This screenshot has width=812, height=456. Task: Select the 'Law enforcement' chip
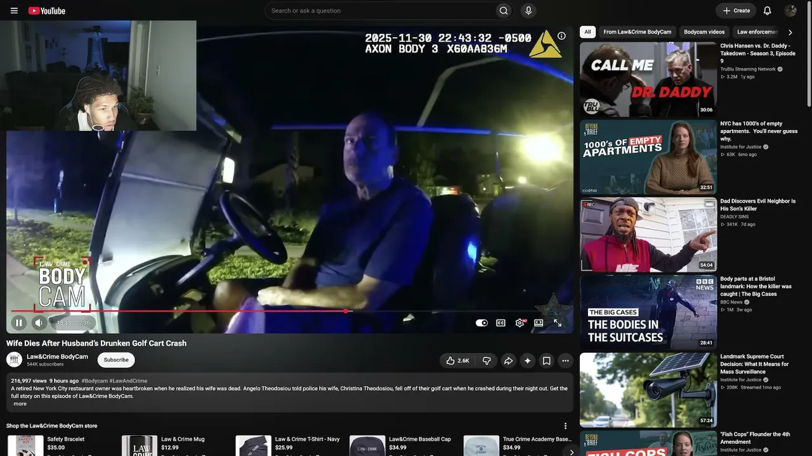click(x=757, y=32)
